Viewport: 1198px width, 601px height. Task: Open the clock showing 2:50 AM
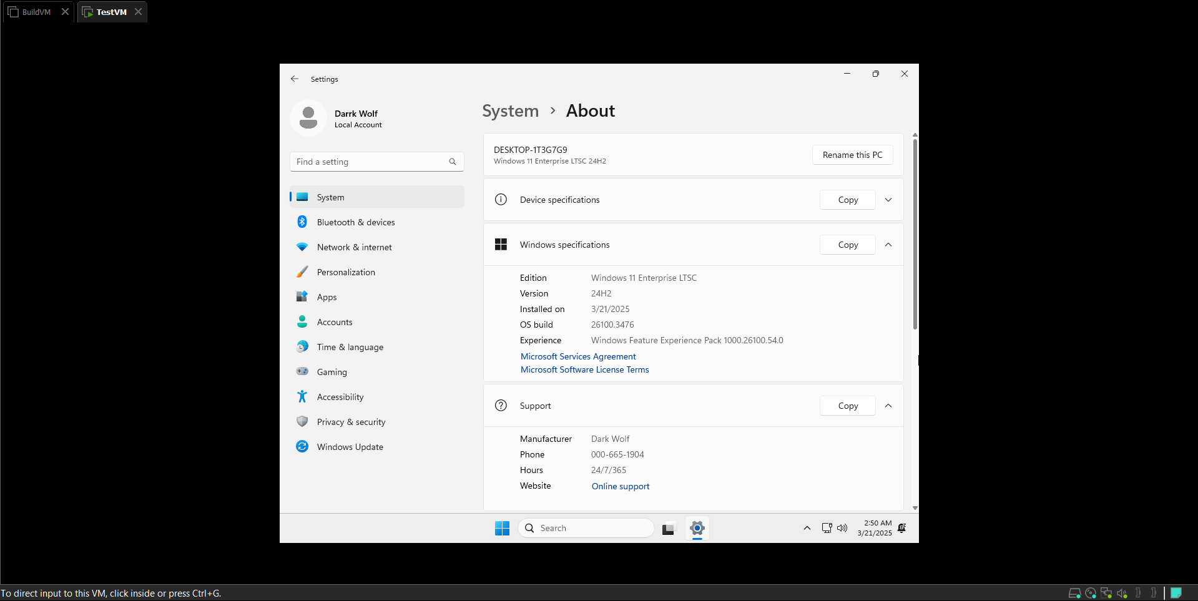[x=875, y=528]
